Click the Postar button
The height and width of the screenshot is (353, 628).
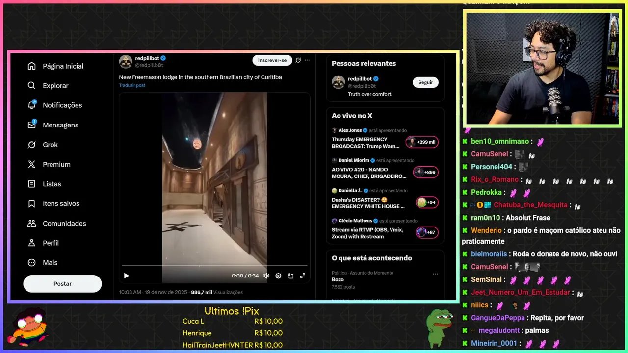(x=62, y=284)
